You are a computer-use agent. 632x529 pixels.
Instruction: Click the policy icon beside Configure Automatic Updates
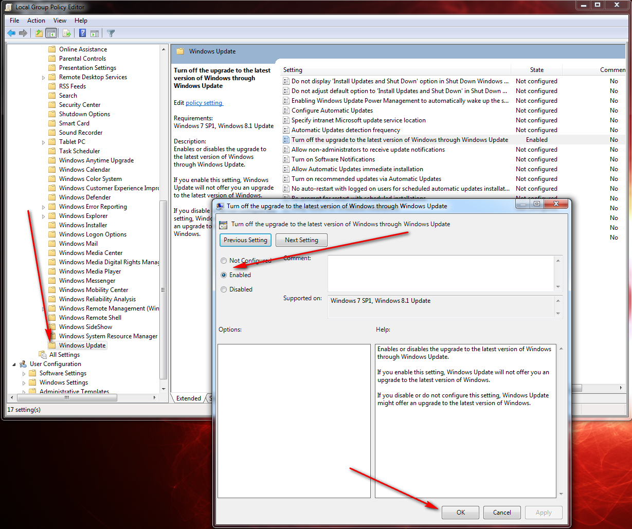[x=286, y=111]
